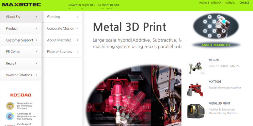Click the chevron beside Greeting
The width and height of the screenshot is (253, 126).
tap(77, 17)
